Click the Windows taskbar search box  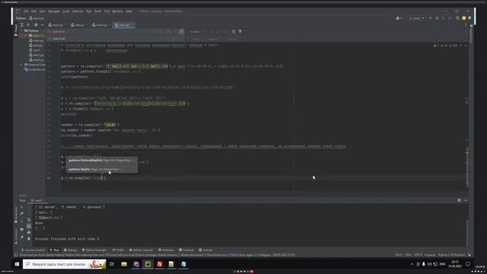(x=64, y=264)
